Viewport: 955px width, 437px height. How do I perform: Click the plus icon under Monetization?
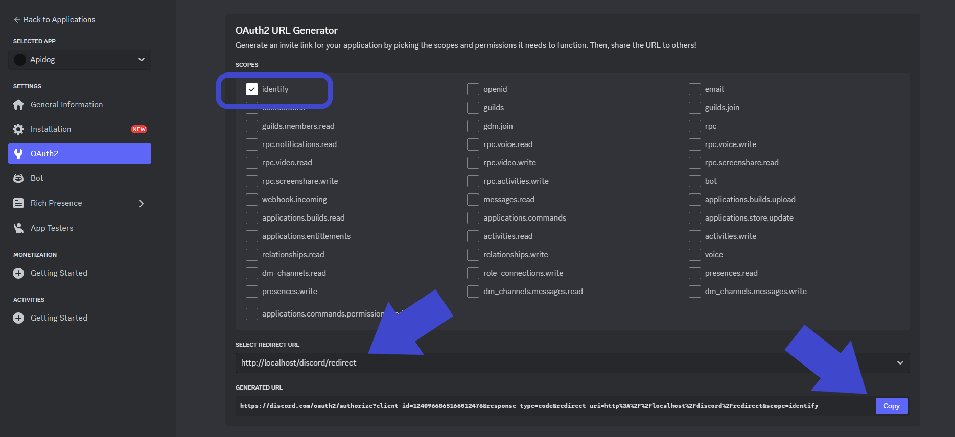click(x=18, y=273)
